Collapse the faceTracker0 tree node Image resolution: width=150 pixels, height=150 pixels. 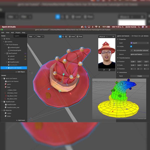pyautogui.click(x=5, y=53)
